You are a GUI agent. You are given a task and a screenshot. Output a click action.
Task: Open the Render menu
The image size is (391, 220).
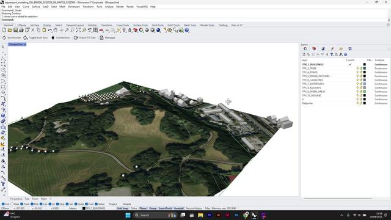coord(120,7)
